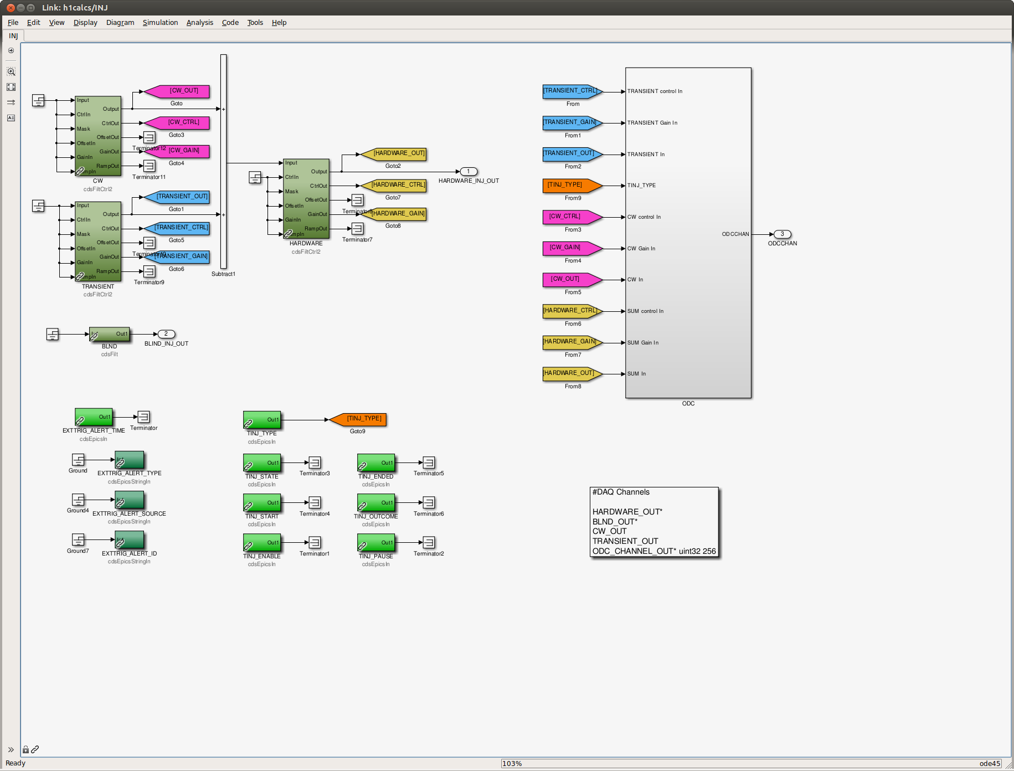Open the Analysis menu
This screenshot has height=771, width=1014.
click(199, 23)
